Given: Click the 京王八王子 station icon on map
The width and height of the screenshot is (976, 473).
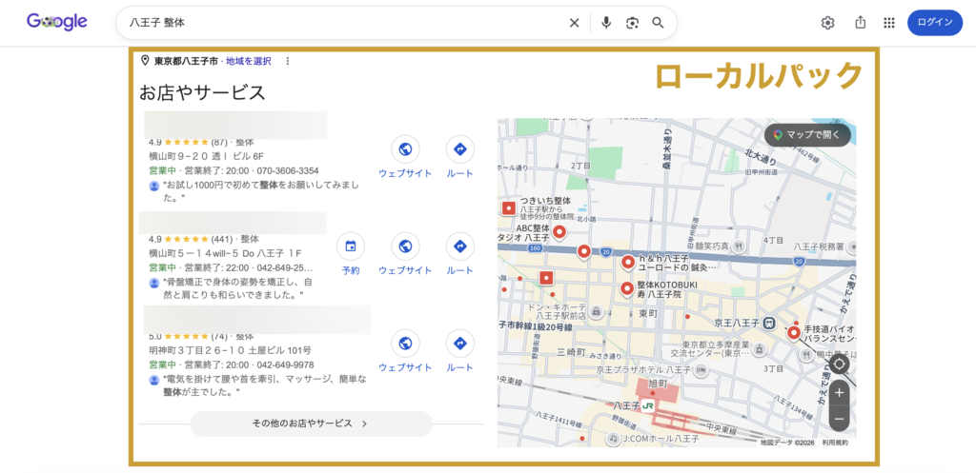Looking at the screenshot, I should (x=769, y=323).
